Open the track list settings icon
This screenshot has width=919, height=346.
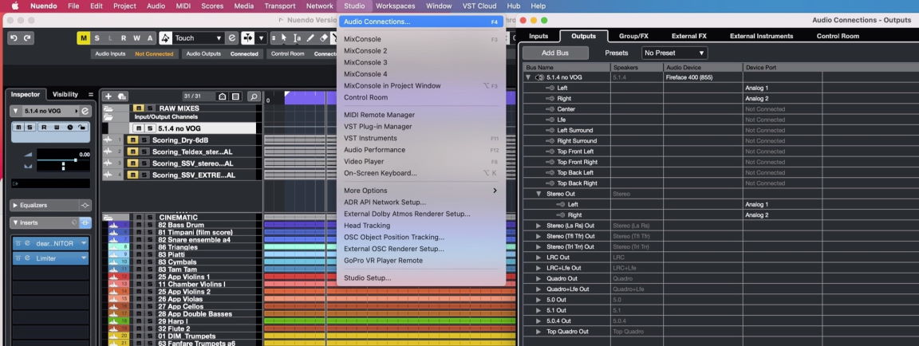235,96
